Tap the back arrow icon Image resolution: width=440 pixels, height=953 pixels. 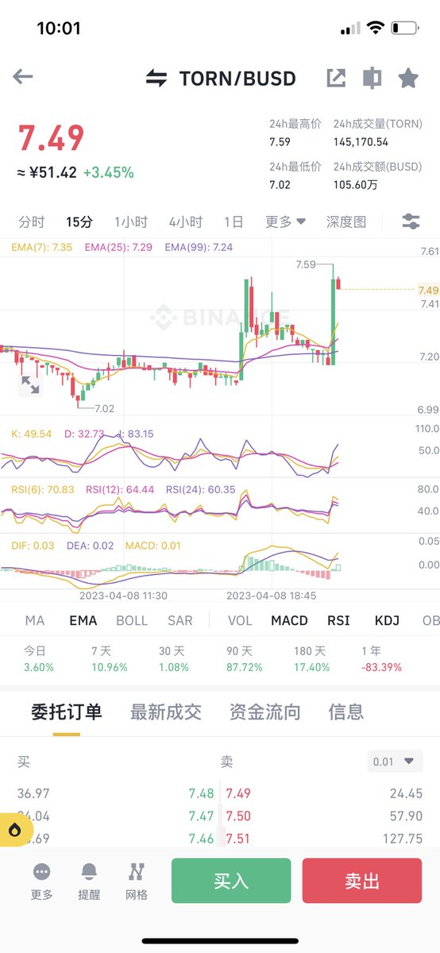[x=23, y=77]
